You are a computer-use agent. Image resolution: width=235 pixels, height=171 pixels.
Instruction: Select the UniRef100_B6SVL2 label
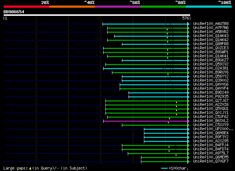pos(211,121)
